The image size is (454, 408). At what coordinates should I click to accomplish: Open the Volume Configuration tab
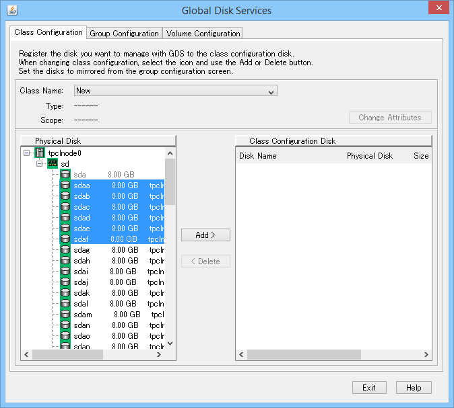pyautogui.click(x=203, y=34)
